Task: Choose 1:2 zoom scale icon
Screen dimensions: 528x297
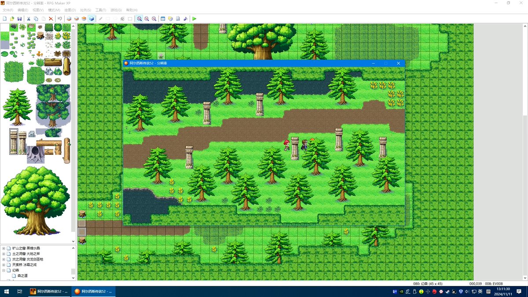Action: (x=147, y=19)
